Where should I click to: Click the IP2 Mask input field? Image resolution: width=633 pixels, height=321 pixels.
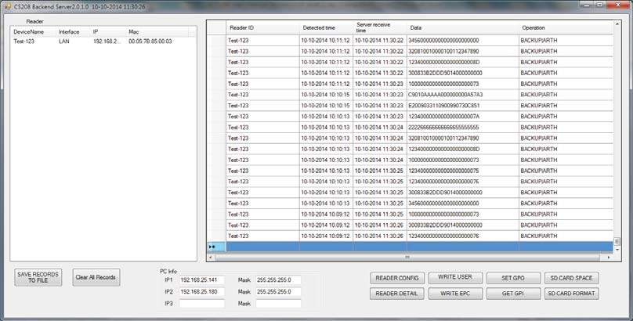point(279,291)
